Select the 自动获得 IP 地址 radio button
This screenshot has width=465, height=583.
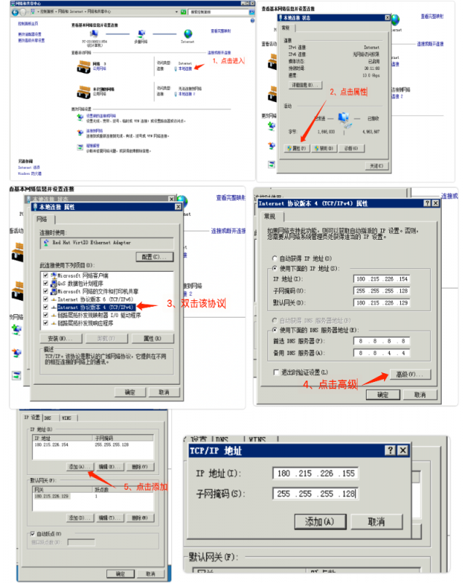pos(274,258)
